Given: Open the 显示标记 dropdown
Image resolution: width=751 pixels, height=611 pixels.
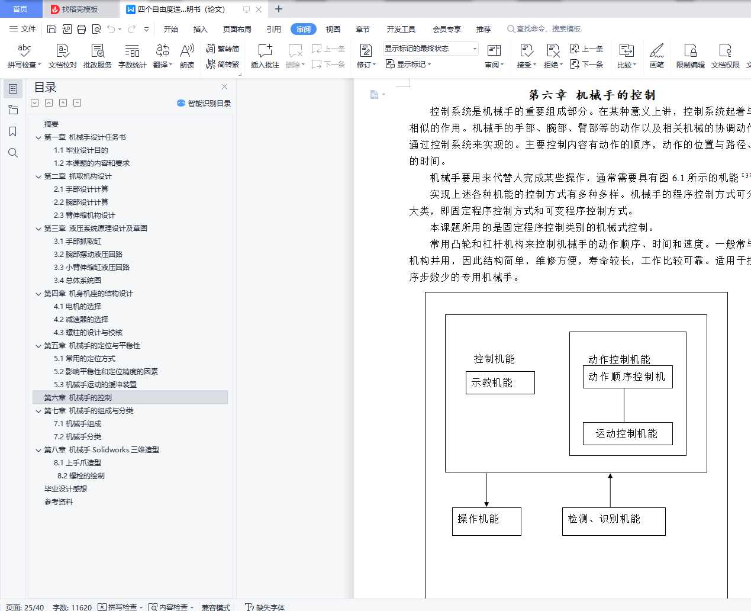Looking at the screenshot, I should point(408,64).
